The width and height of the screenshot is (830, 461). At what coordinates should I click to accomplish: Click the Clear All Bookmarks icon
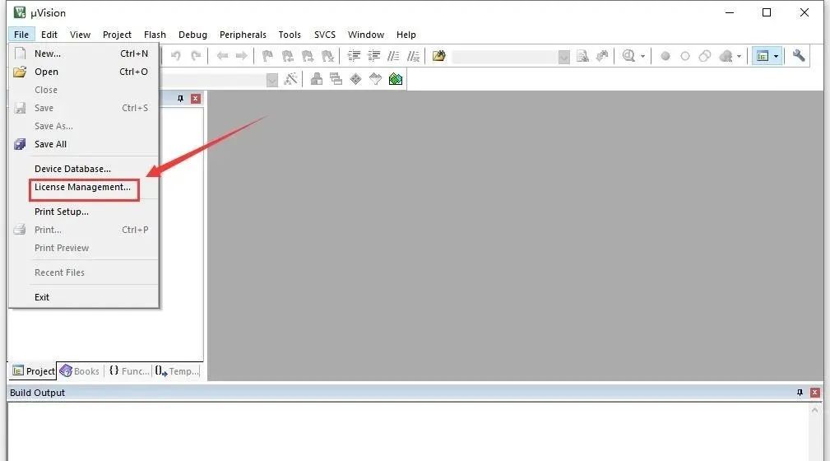pyautogui.click(x=327, y=56)
